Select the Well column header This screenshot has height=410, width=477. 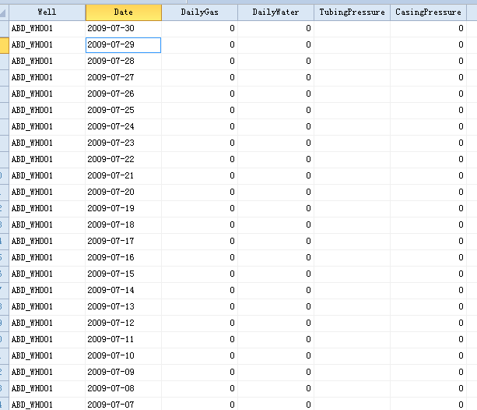click(47, 12)
